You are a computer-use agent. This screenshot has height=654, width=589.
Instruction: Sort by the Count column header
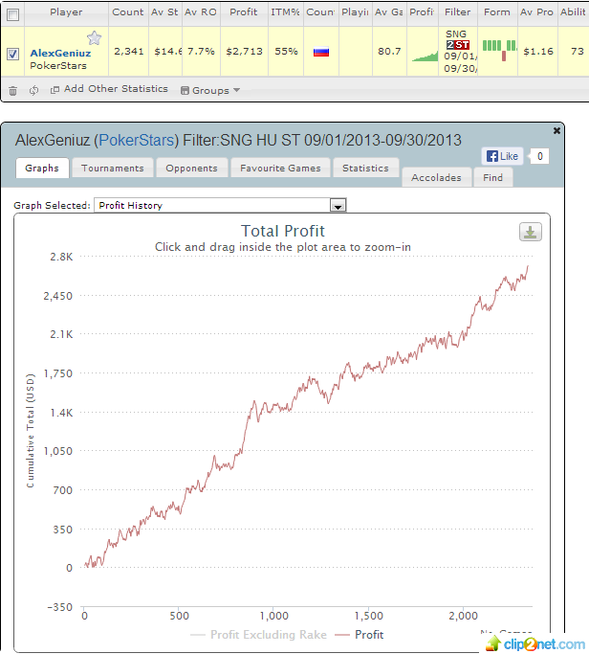pyautogui.click(x=128, y=12)
